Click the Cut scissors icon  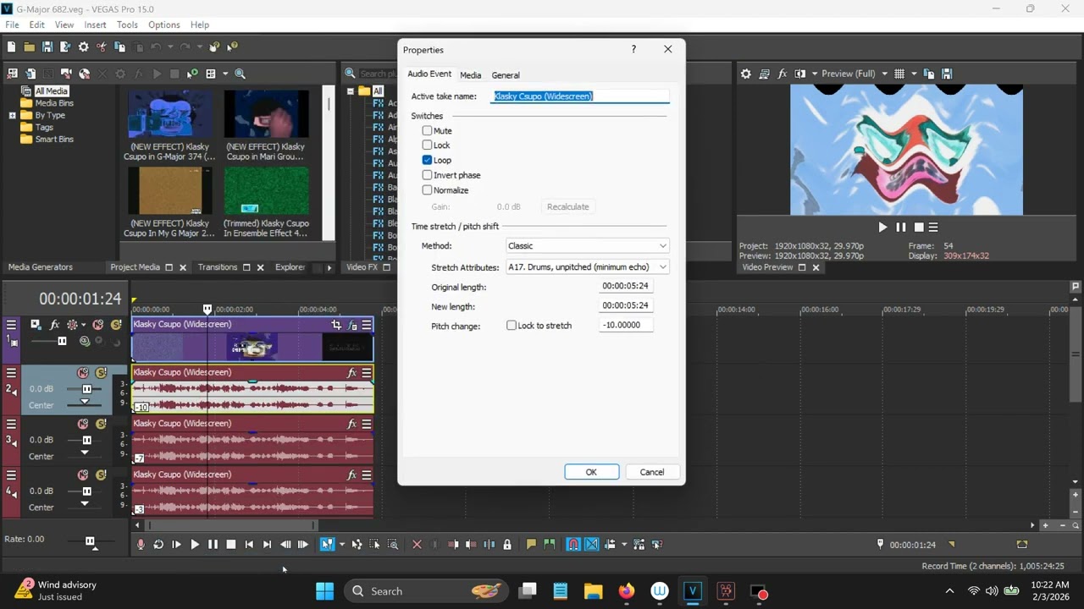pos(102,47)
